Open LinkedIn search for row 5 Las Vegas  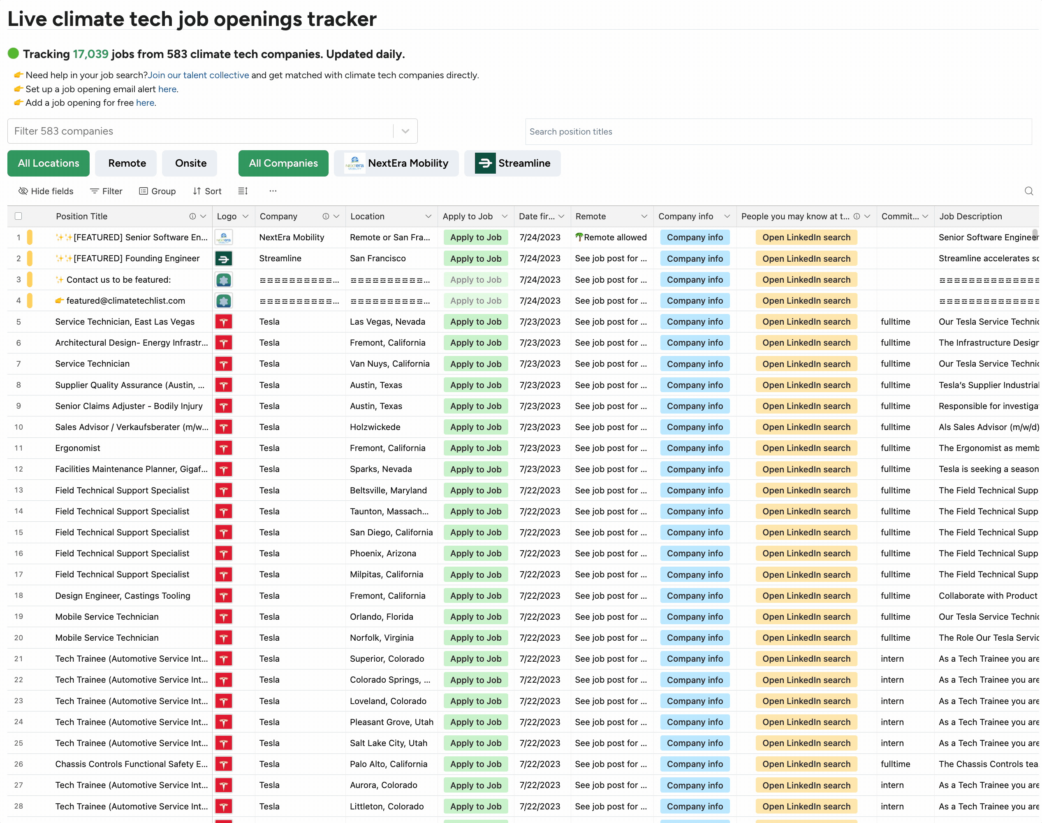[x=806, y=322]
